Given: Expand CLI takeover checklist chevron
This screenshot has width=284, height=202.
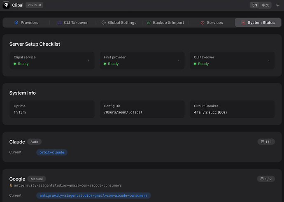Looking at the screenshot, I should click(x=268, y=60).
